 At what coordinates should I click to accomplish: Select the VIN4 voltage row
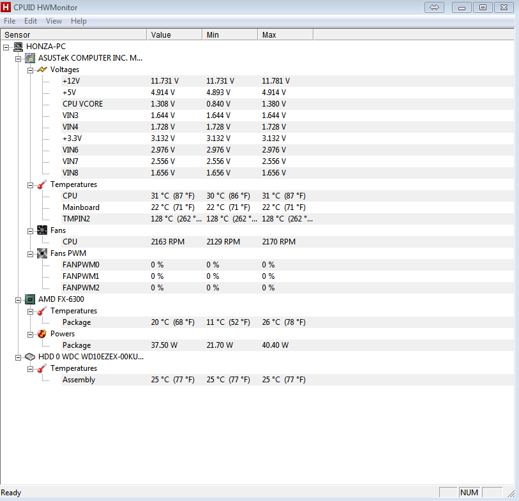[287, 127]
